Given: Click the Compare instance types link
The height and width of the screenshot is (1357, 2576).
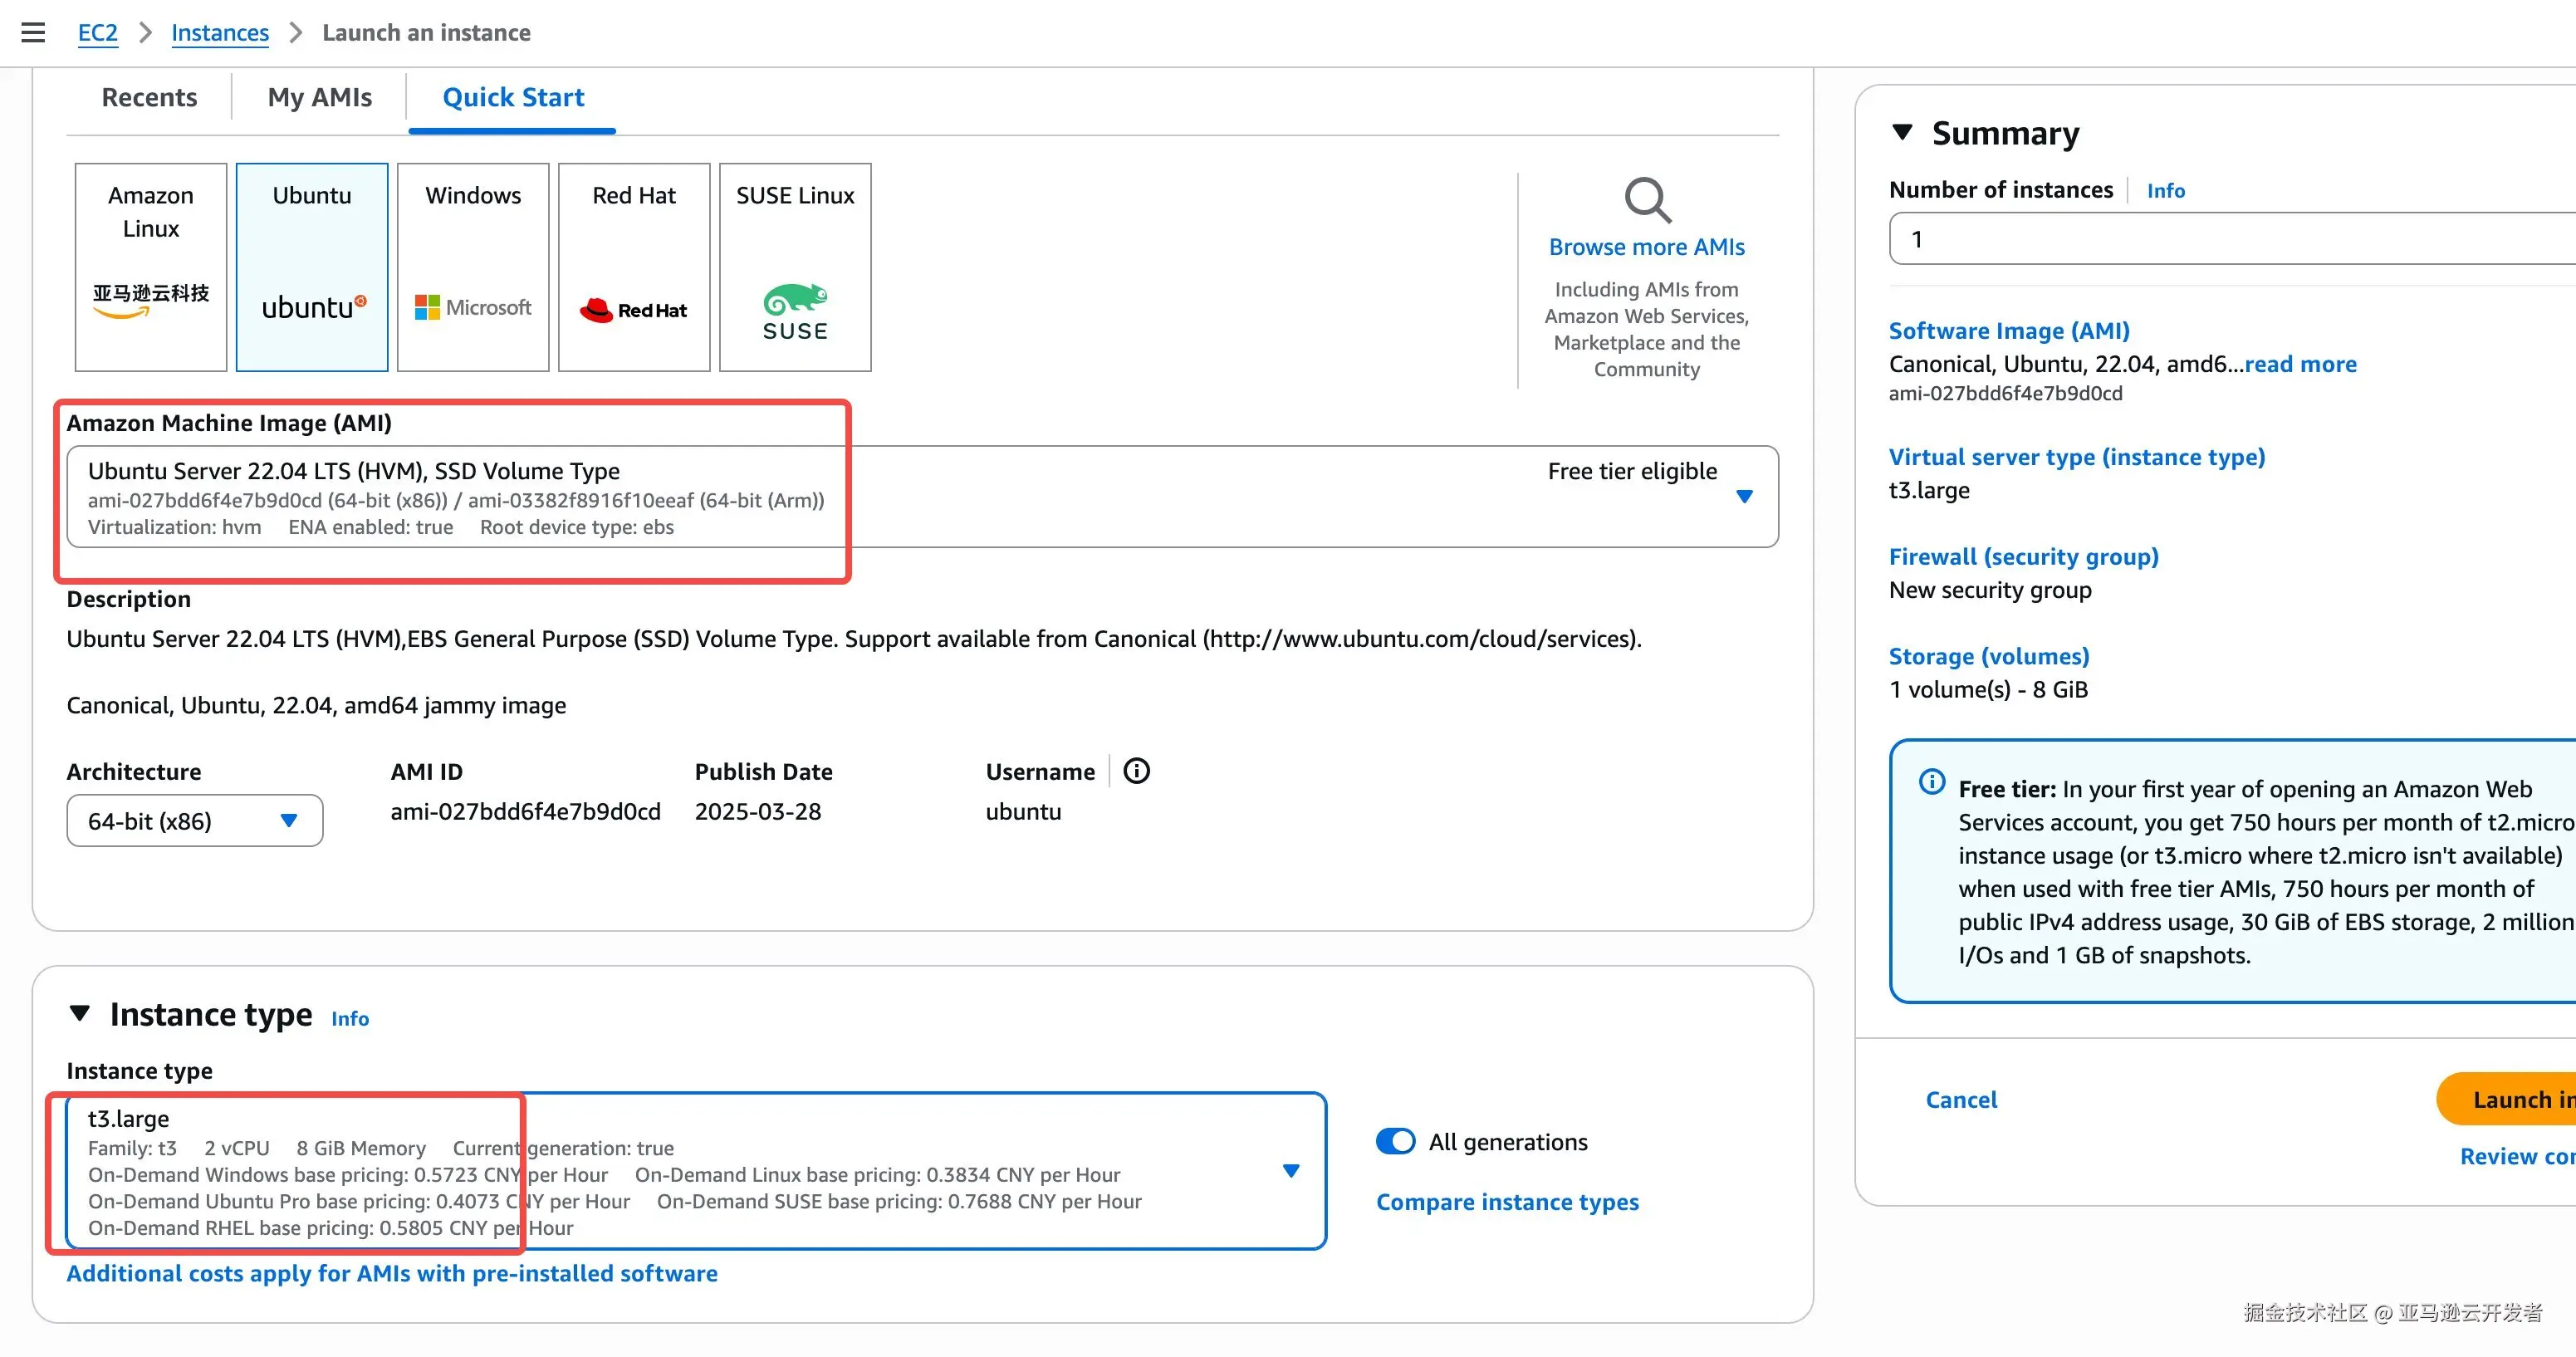Looking at the screenshot, I should (x=1507, y=1202).
